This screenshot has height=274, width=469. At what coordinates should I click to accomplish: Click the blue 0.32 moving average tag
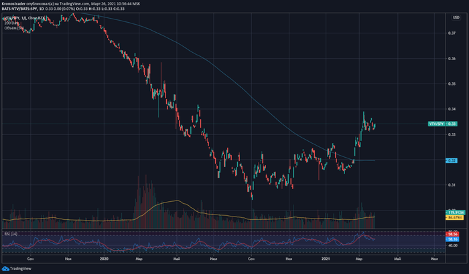[451, 160]
